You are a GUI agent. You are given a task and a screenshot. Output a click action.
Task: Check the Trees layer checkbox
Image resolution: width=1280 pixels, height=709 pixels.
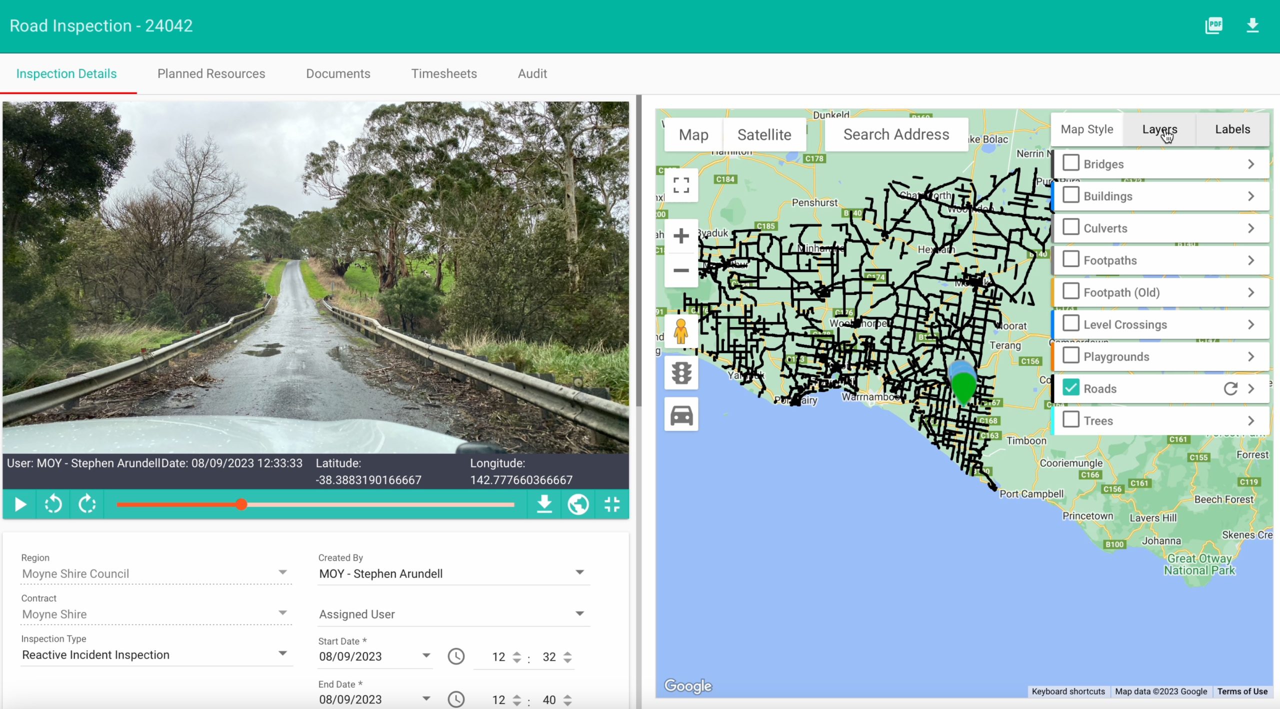(1070, 419)
